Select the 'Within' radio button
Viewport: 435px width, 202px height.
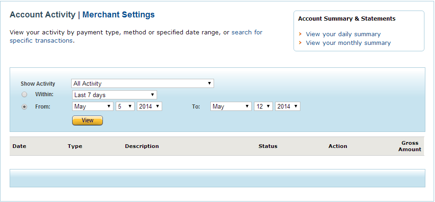click(24, 95)
